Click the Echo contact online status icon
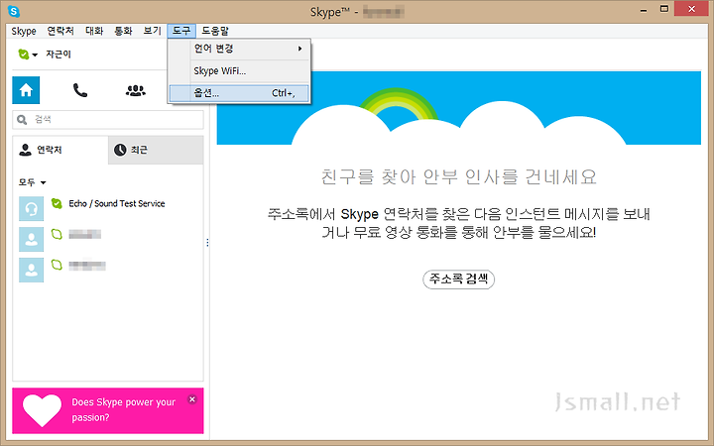Image resolution: width=714 pixels, height=446 pixels. pos(57,203)
